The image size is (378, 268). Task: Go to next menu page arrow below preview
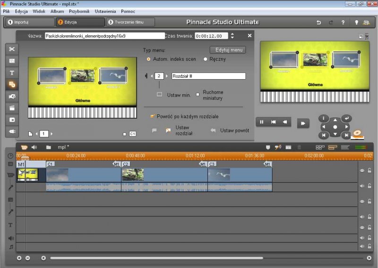coord(52,134)
